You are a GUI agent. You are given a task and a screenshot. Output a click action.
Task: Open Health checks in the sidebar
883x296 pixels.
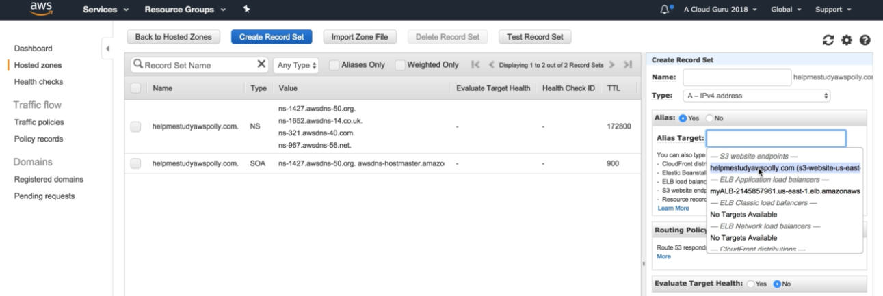click(x=38, y=81)
